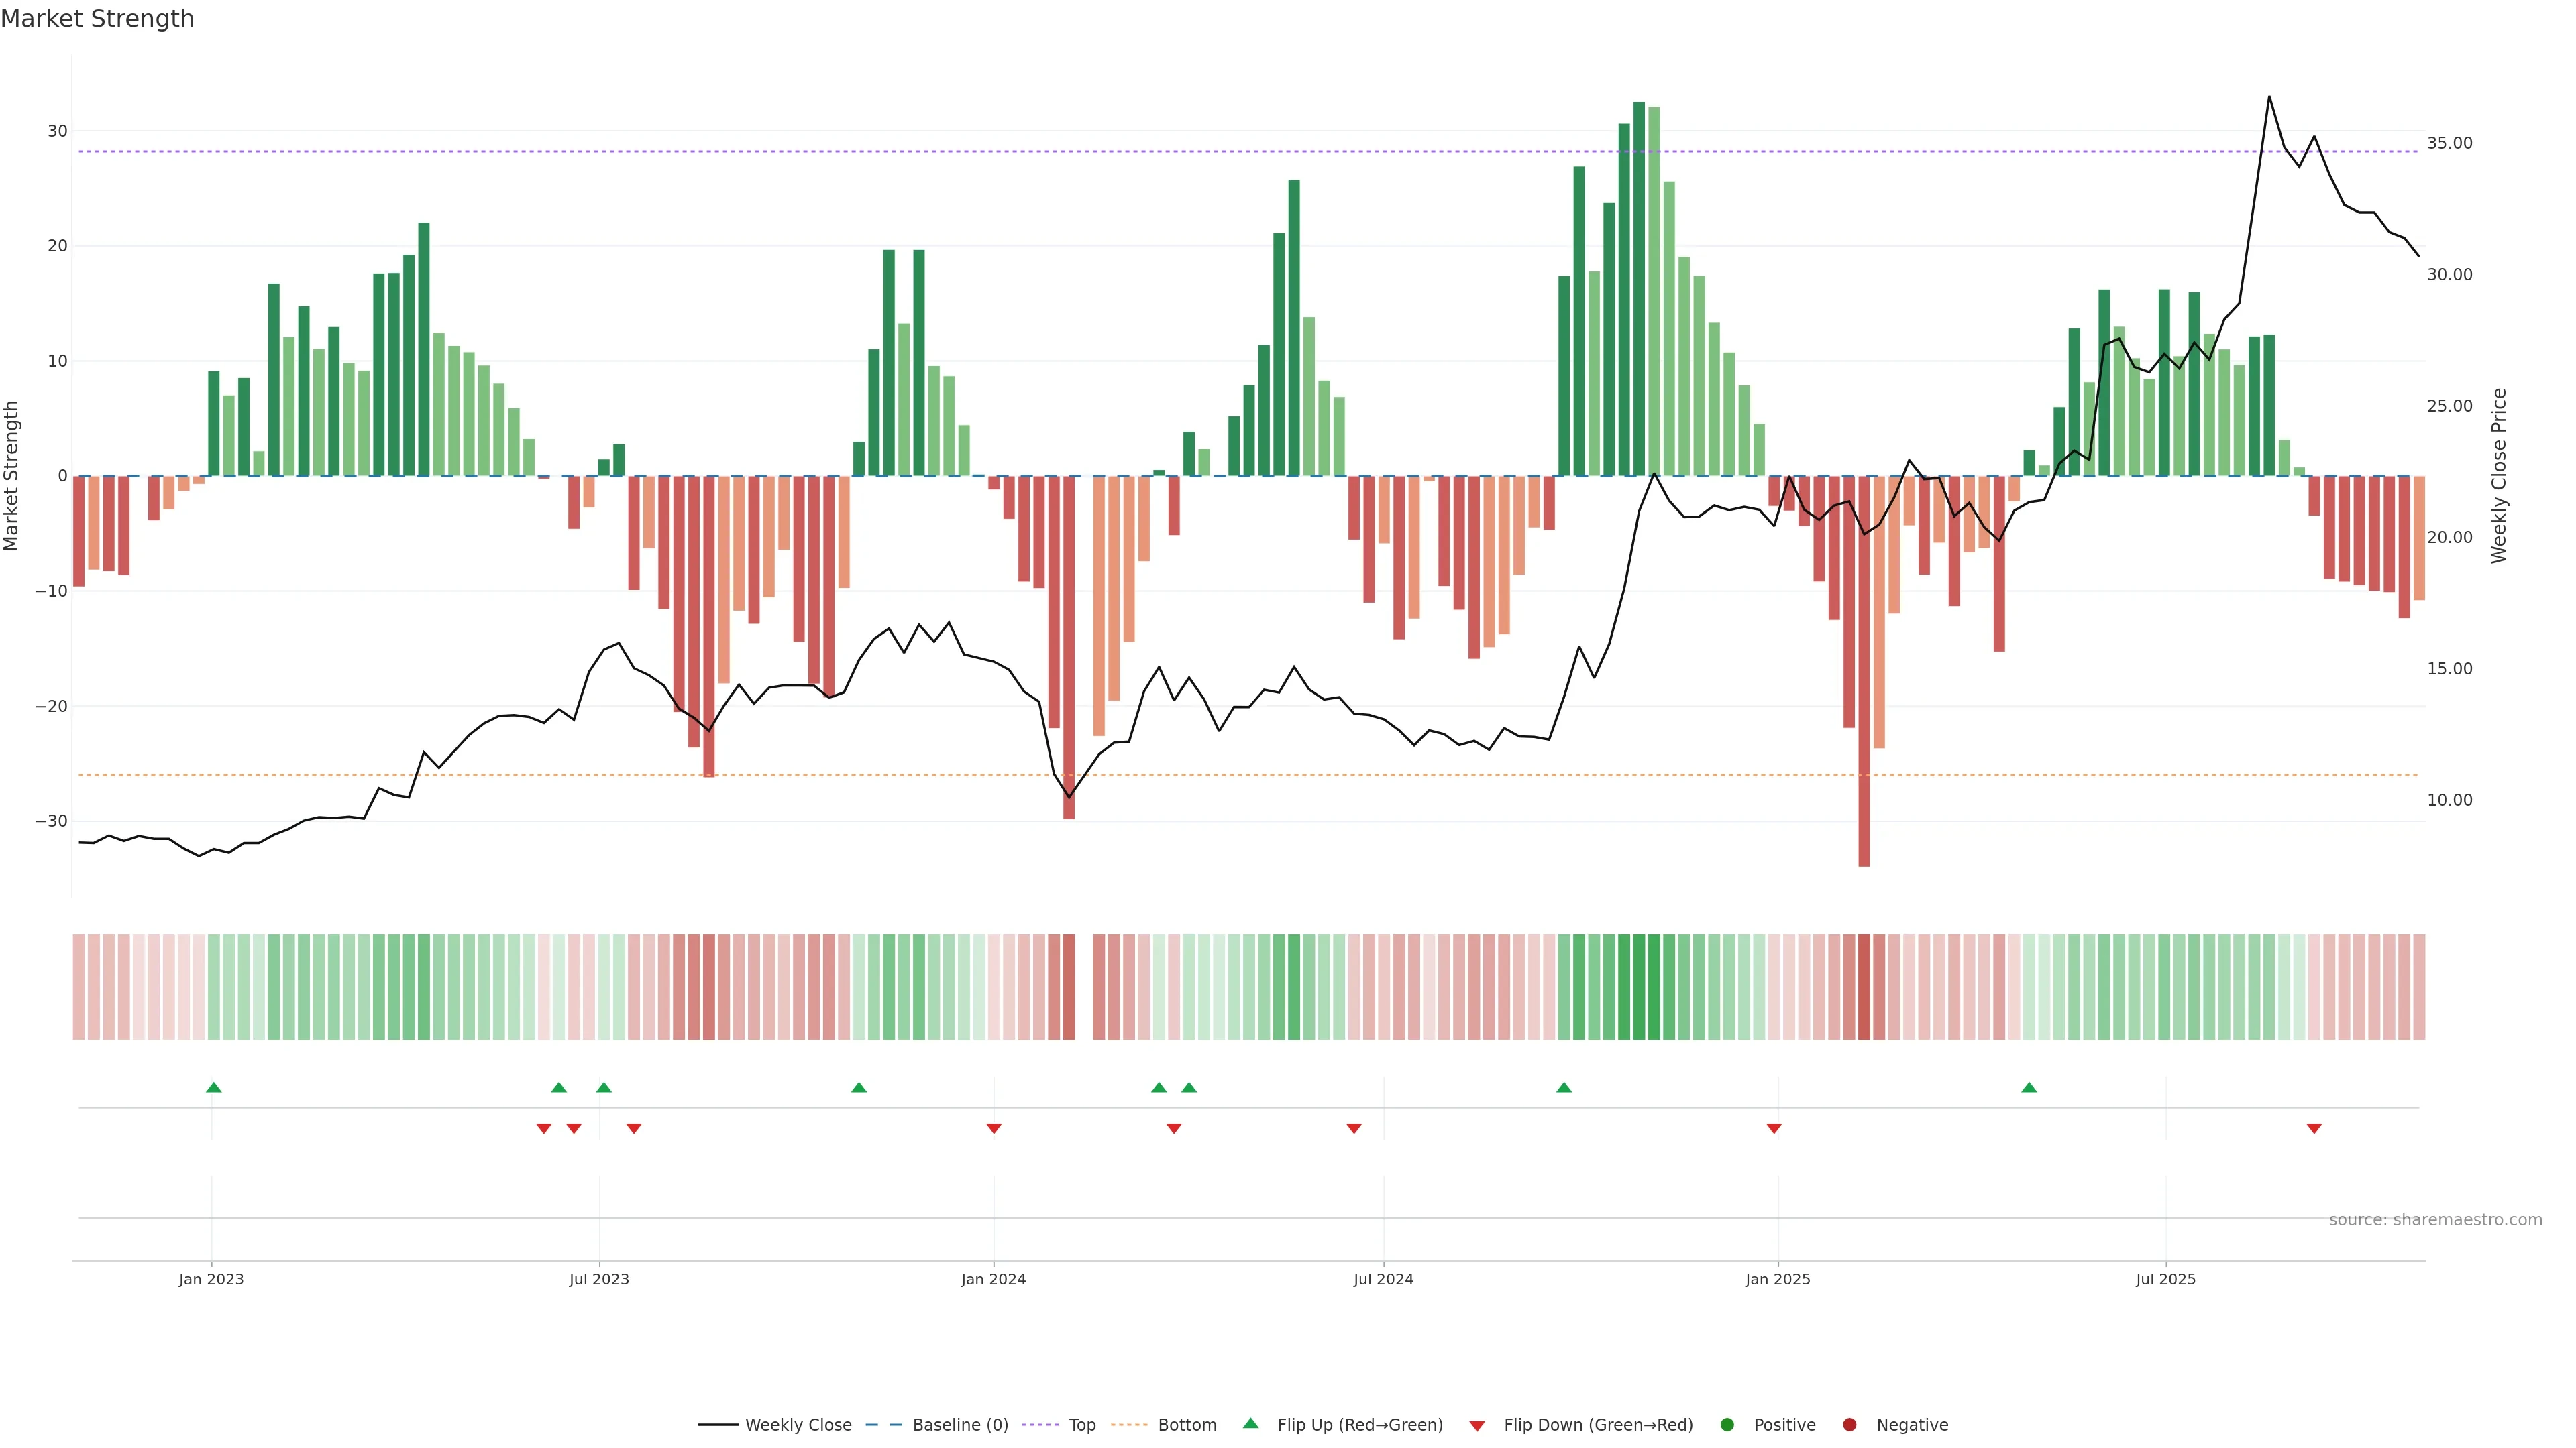2576x1448 pixels.
Task: Click the Jul 2024 x-axis label
Action: (1383, 1279)
